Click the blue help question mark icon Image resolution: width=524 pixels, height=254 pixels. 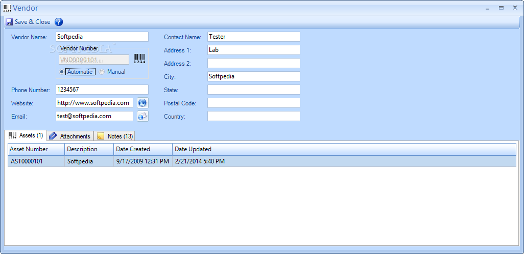tap(59, 22)
